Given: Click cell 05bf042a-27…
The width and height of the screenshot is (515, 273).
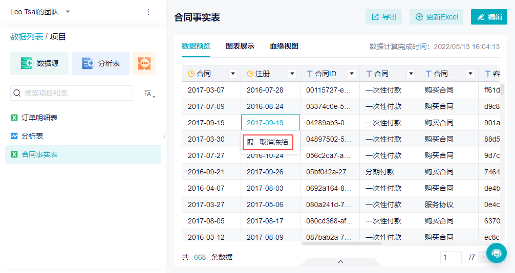Looking at the screenshot, I should (x=330, y=172).
